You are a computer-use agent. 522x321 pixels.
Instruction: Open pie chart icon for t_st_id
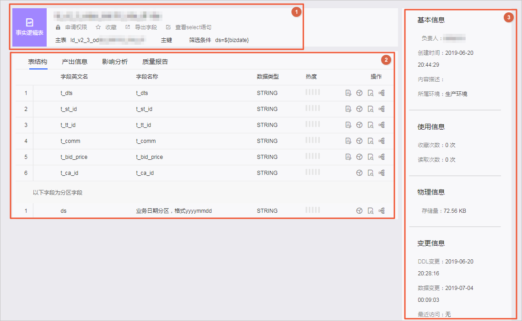point(359,109)
